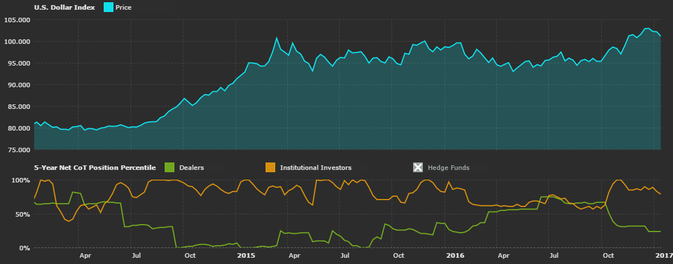673x264 pixels.
Task: Click the cyan Price legend swatch
Action: (x=109, y=7)
